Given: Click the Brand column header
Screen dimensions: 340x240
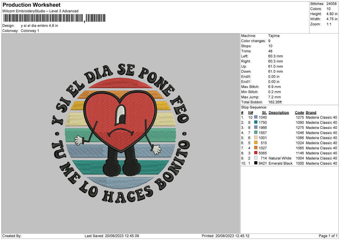Looking at the screenshot, I should tap(311, 112).
